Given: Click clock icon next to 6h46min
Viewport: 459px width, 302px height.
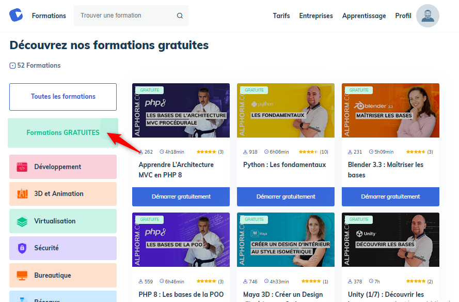Looking at the screenshot, I should (162, 281).
